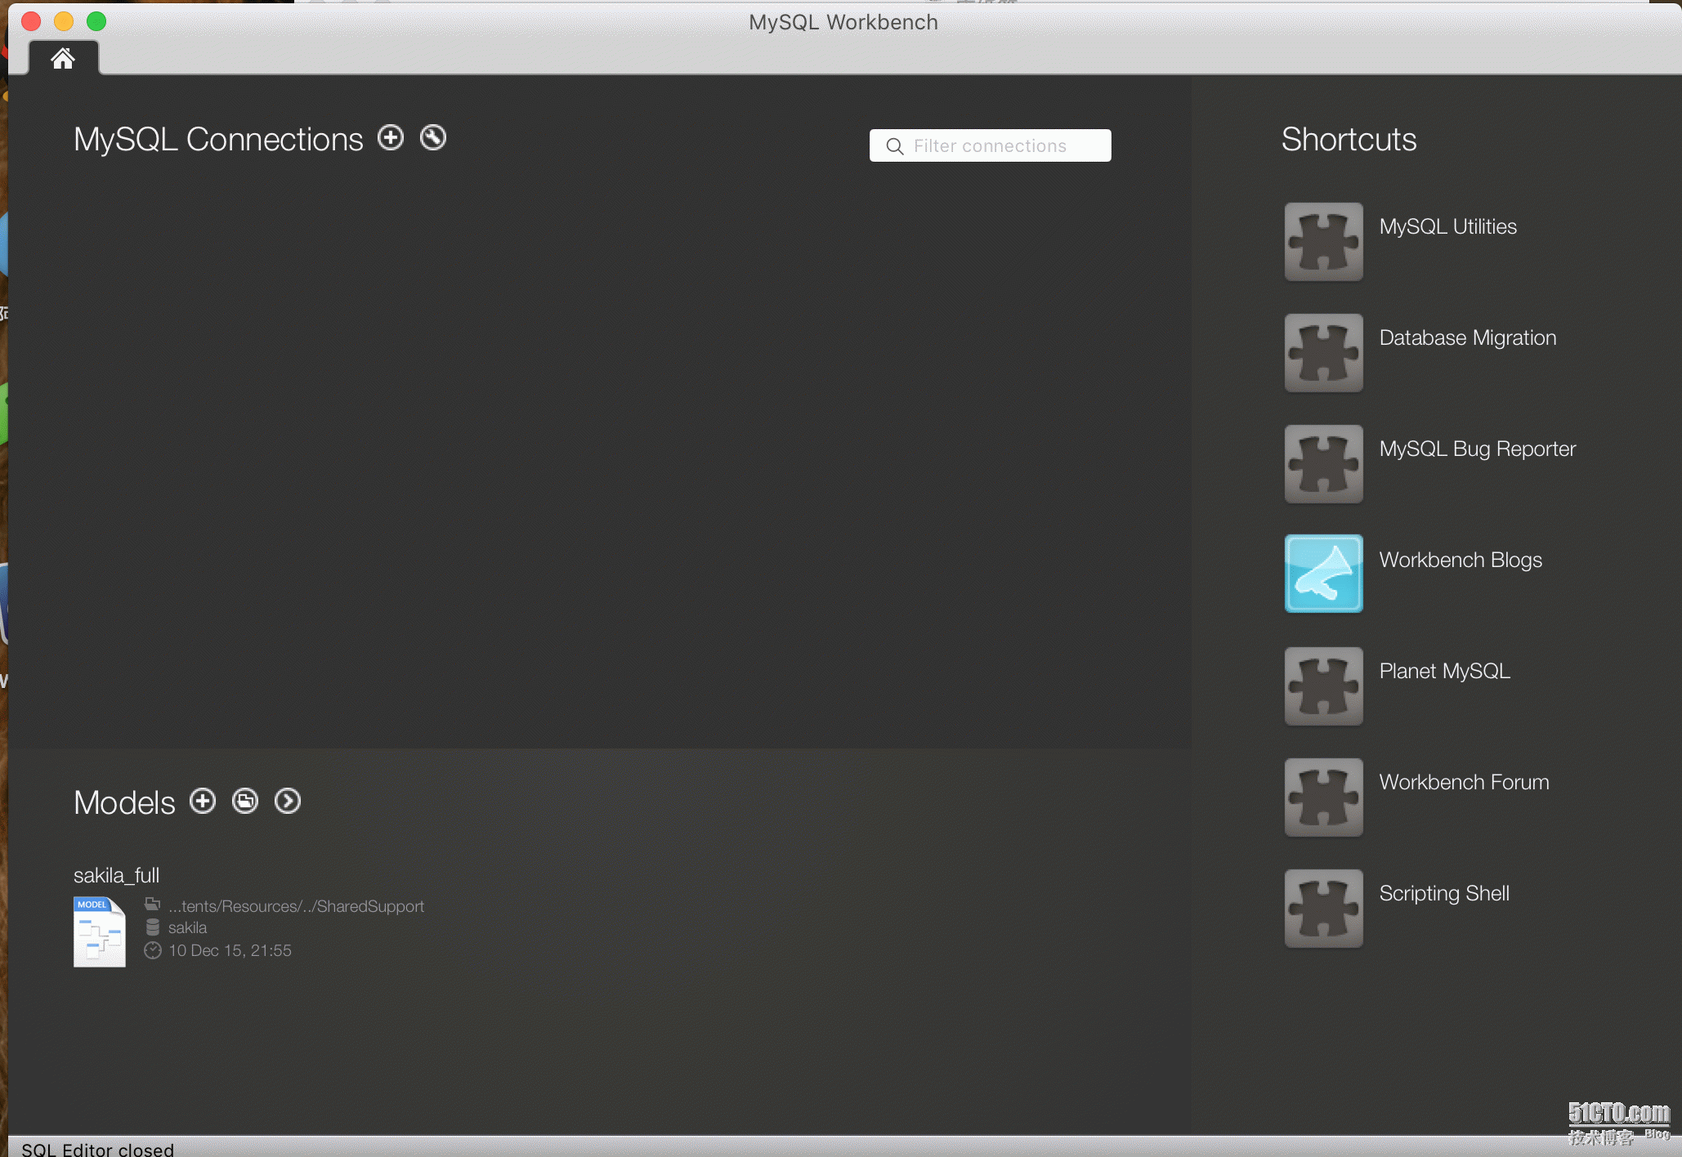The height and width of the screenshot is (1157, 1682).
Task: Open Workbench Blogs megaphone icon
Action: coord(1323,574)
